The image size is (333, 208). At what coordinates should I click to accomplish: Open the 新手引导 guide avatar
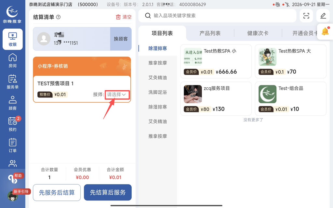[x=13, y=196]
